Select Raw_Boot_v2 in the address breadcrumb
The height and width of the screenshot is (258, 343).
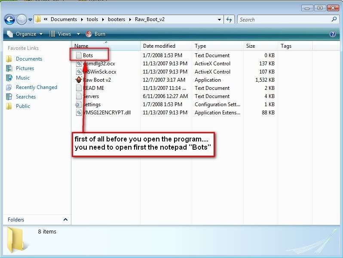tap(150, 19)
